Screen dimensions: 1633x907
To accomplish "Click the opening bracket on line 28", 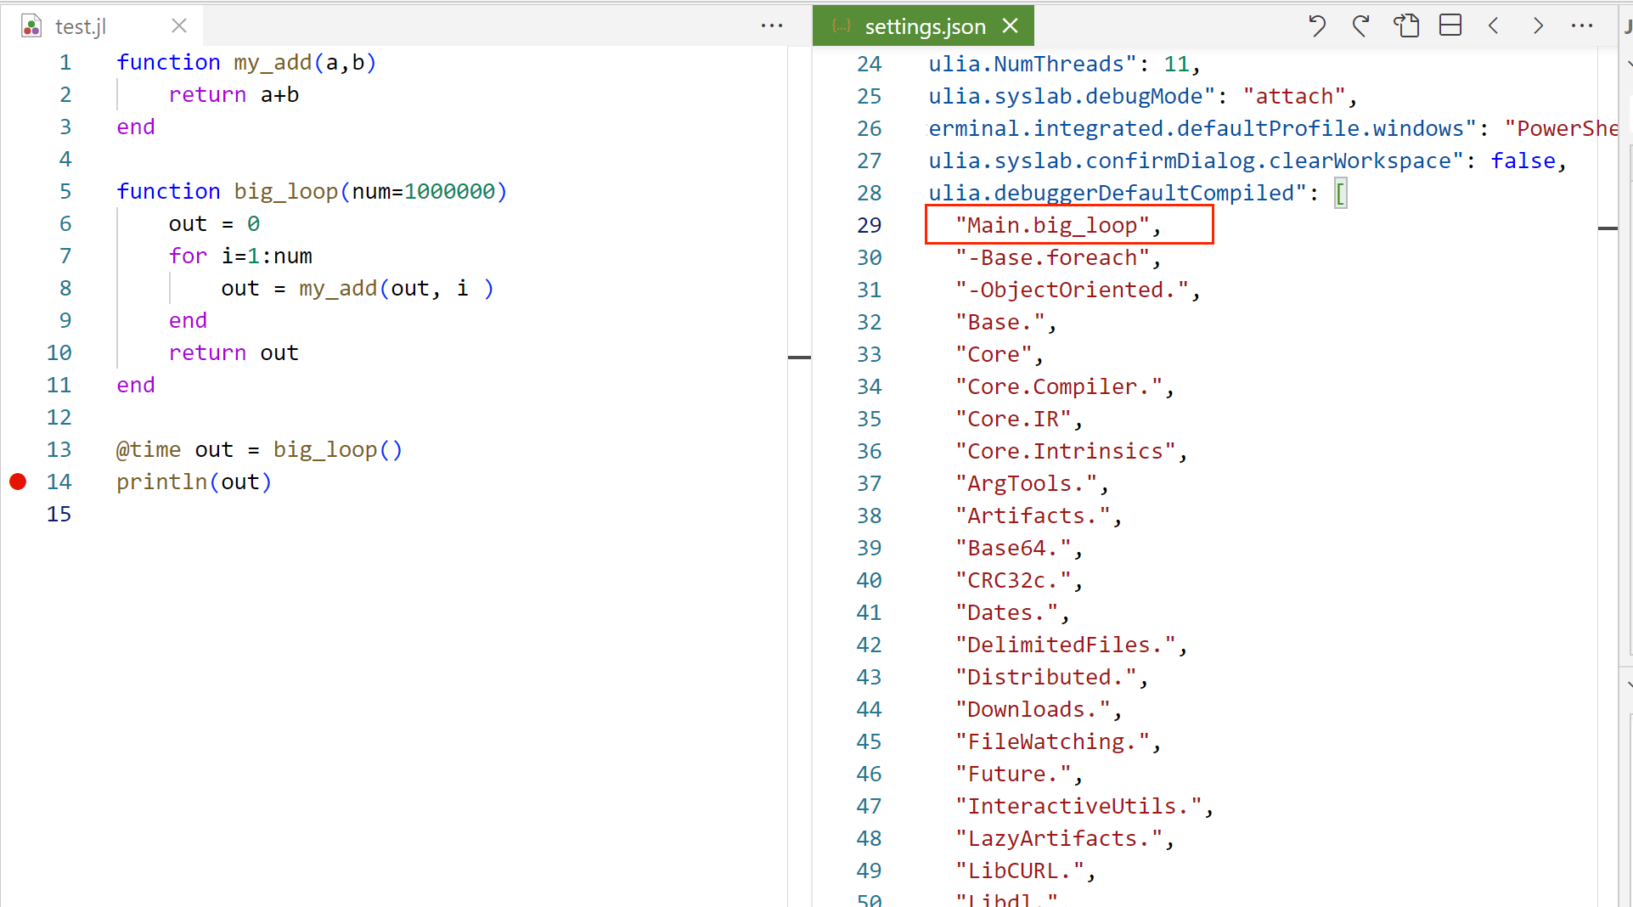I will (x=1340, y=193).
